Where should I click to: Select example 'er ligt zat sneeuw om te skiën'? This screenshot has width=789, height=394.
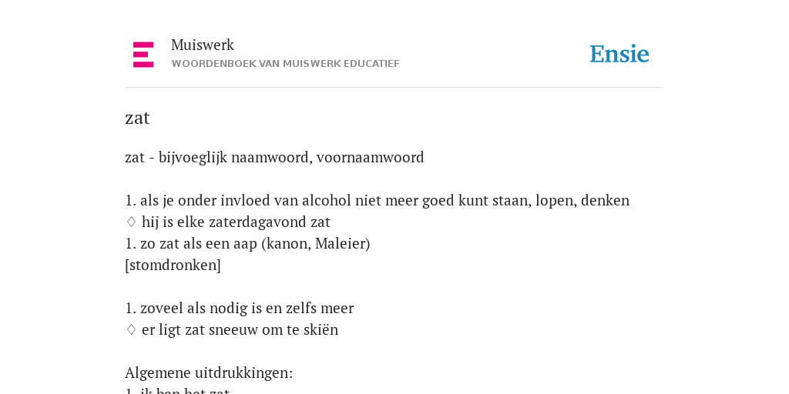pos(240,329)
